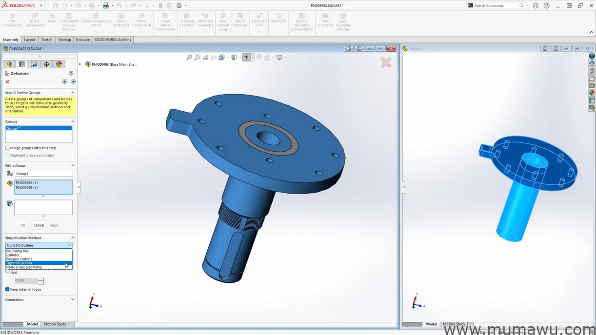Viewport: 596px width, 335px height.
Task: Collapse the Groups section
Action: pyautogui.click(x=72, y=121)
